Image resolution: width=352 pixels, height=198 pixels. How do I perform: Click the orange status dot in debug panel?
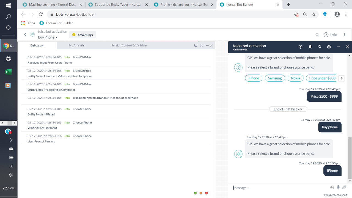(x=201, y=193)
